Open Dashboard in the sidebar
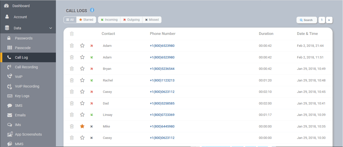 (x=21, y=6)
